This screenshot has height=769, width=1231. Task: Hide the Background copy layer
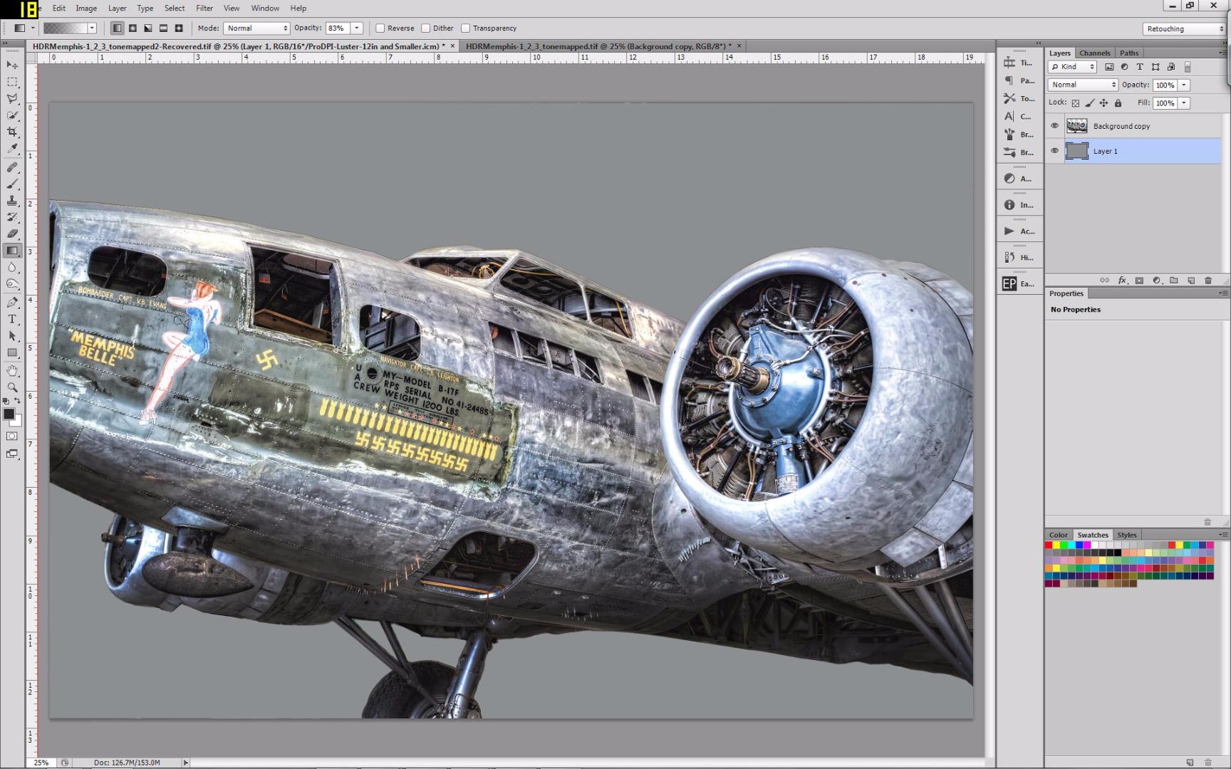pos(1055,126)
